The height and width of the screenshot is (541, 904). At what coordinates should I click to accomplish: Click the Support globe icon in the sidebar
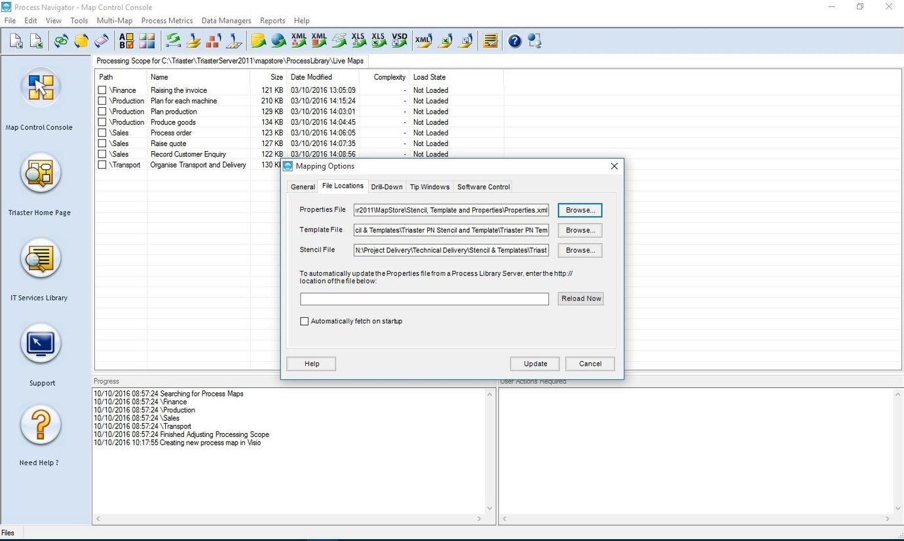click(x=39, y=343)
